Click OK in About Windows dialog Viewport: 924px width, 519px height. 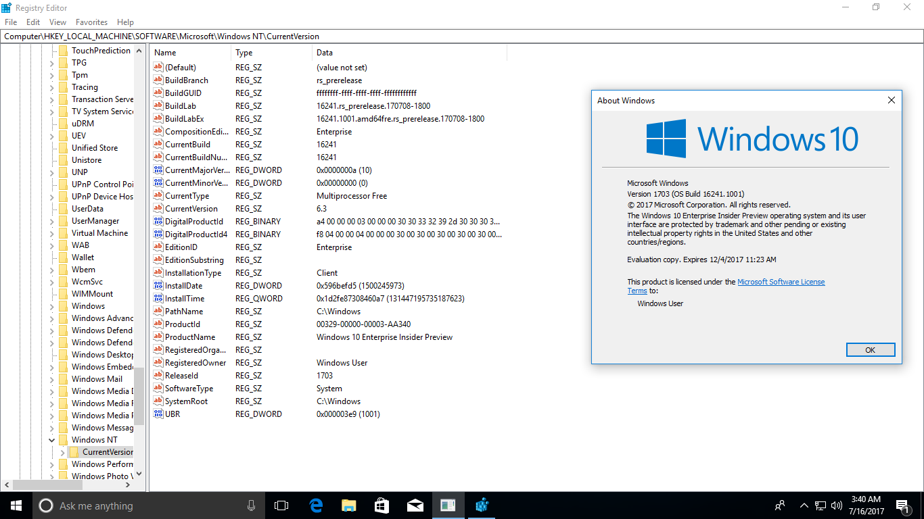point(871,349)
